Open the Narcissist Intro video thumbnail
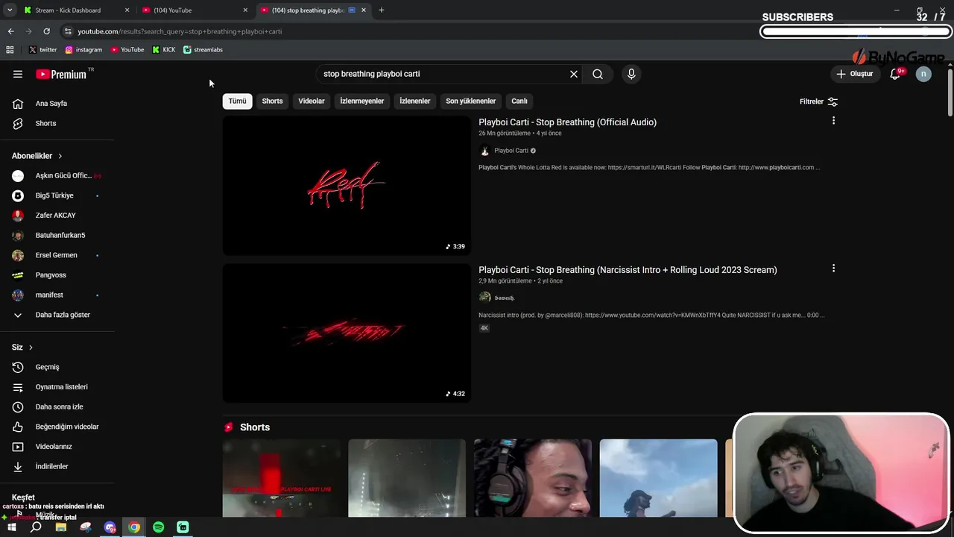 click(347, 333)
